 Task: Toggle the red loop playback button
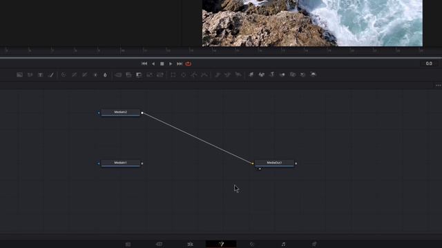pyautogui.click(x=189, y=64)
